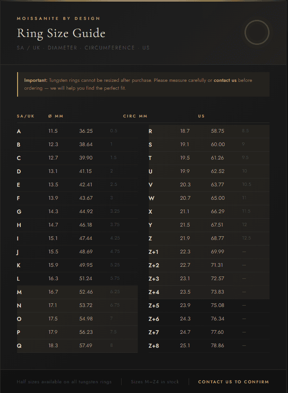
Task: Select the size Z row
Action: 209,239
